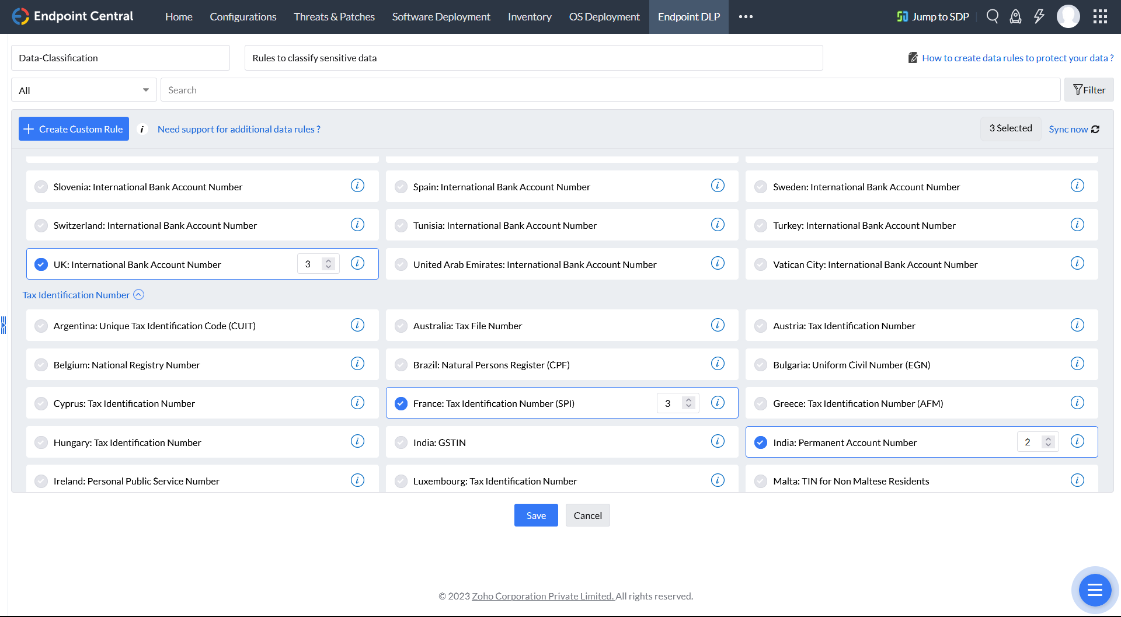The width and height of the screenshot is (1121, 617).
Task: Expand the more options ellipsis menu
Action: click(746, 17)
